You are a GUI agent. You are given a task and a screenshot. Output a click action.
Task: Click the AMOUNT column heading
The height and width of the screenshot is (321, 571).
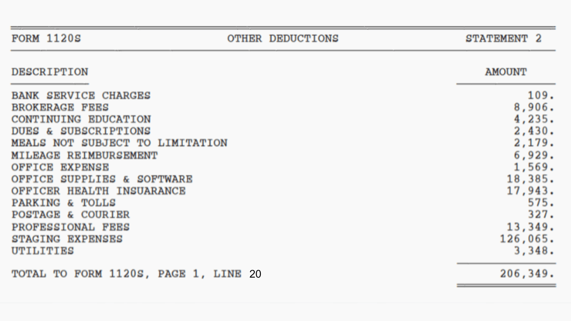(506, 72)
